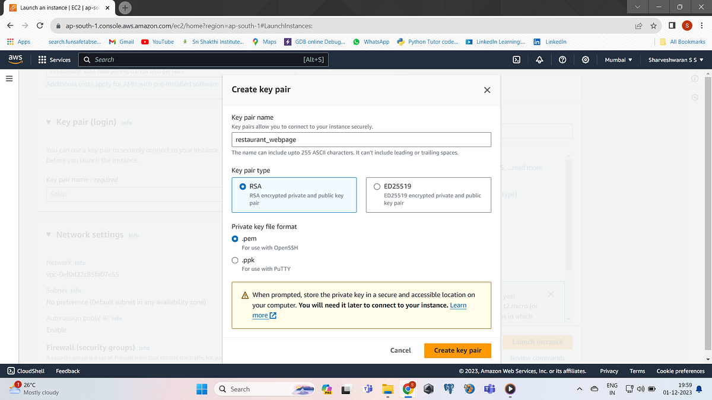Open AWS support help icon

[562, 60]
